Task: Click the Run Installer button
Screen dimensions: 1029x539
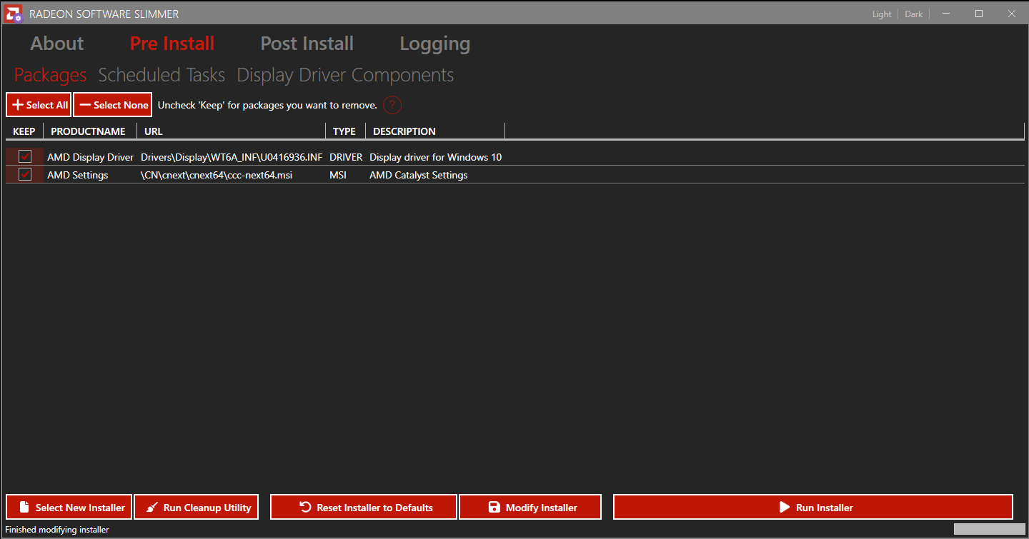Action: [813, 508]
